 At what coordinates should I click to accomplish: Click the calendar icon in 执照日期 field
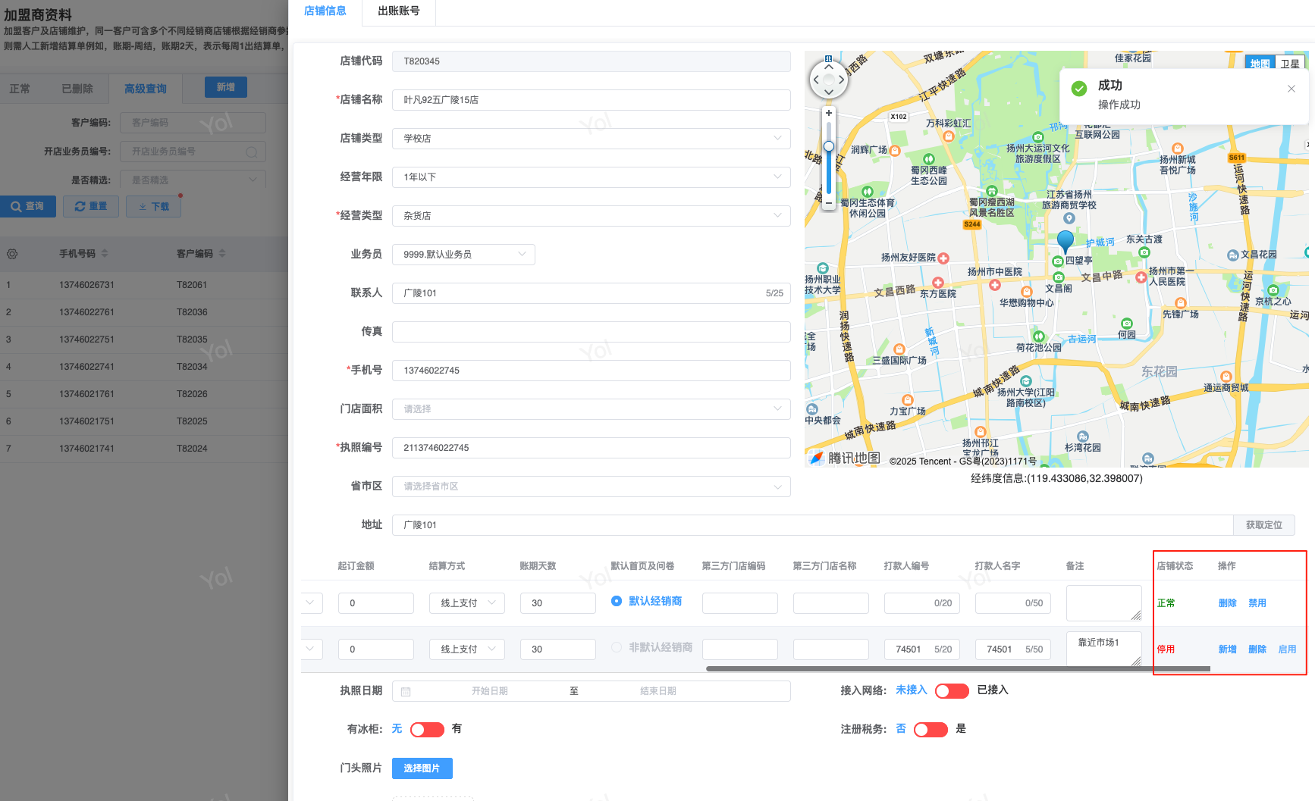tap(406, 691)
